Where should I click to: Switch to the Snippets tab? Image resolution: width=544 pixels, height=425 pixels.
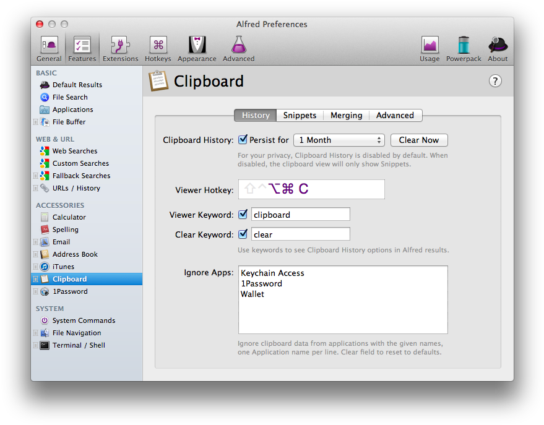click(300, 116)
